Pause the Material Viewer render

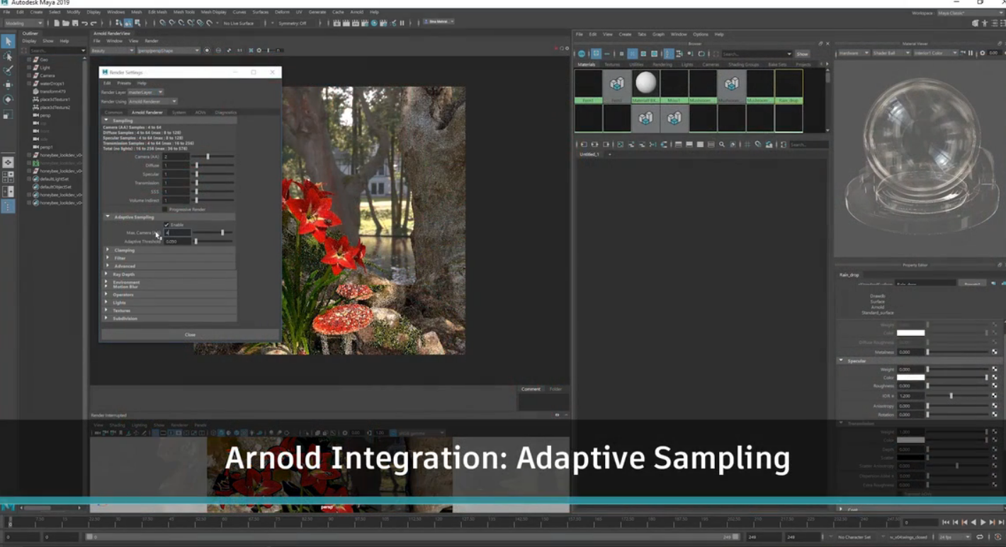coord(971,53)
